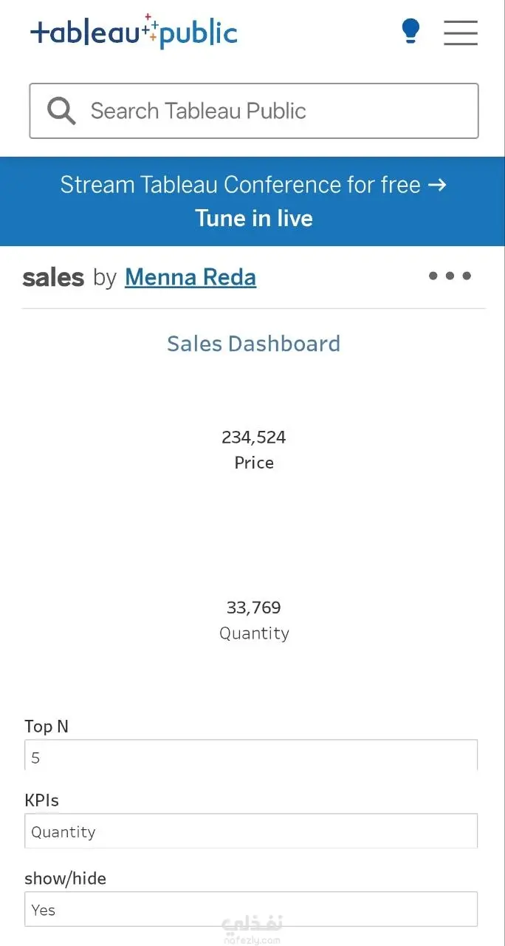Open Menna Reda's author profile

[x=190, y=277]
